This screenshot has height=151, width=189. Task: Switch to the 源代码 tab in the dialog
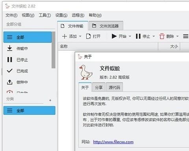114,87
